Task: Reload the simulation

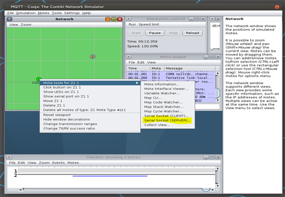Action: point(192,33)
